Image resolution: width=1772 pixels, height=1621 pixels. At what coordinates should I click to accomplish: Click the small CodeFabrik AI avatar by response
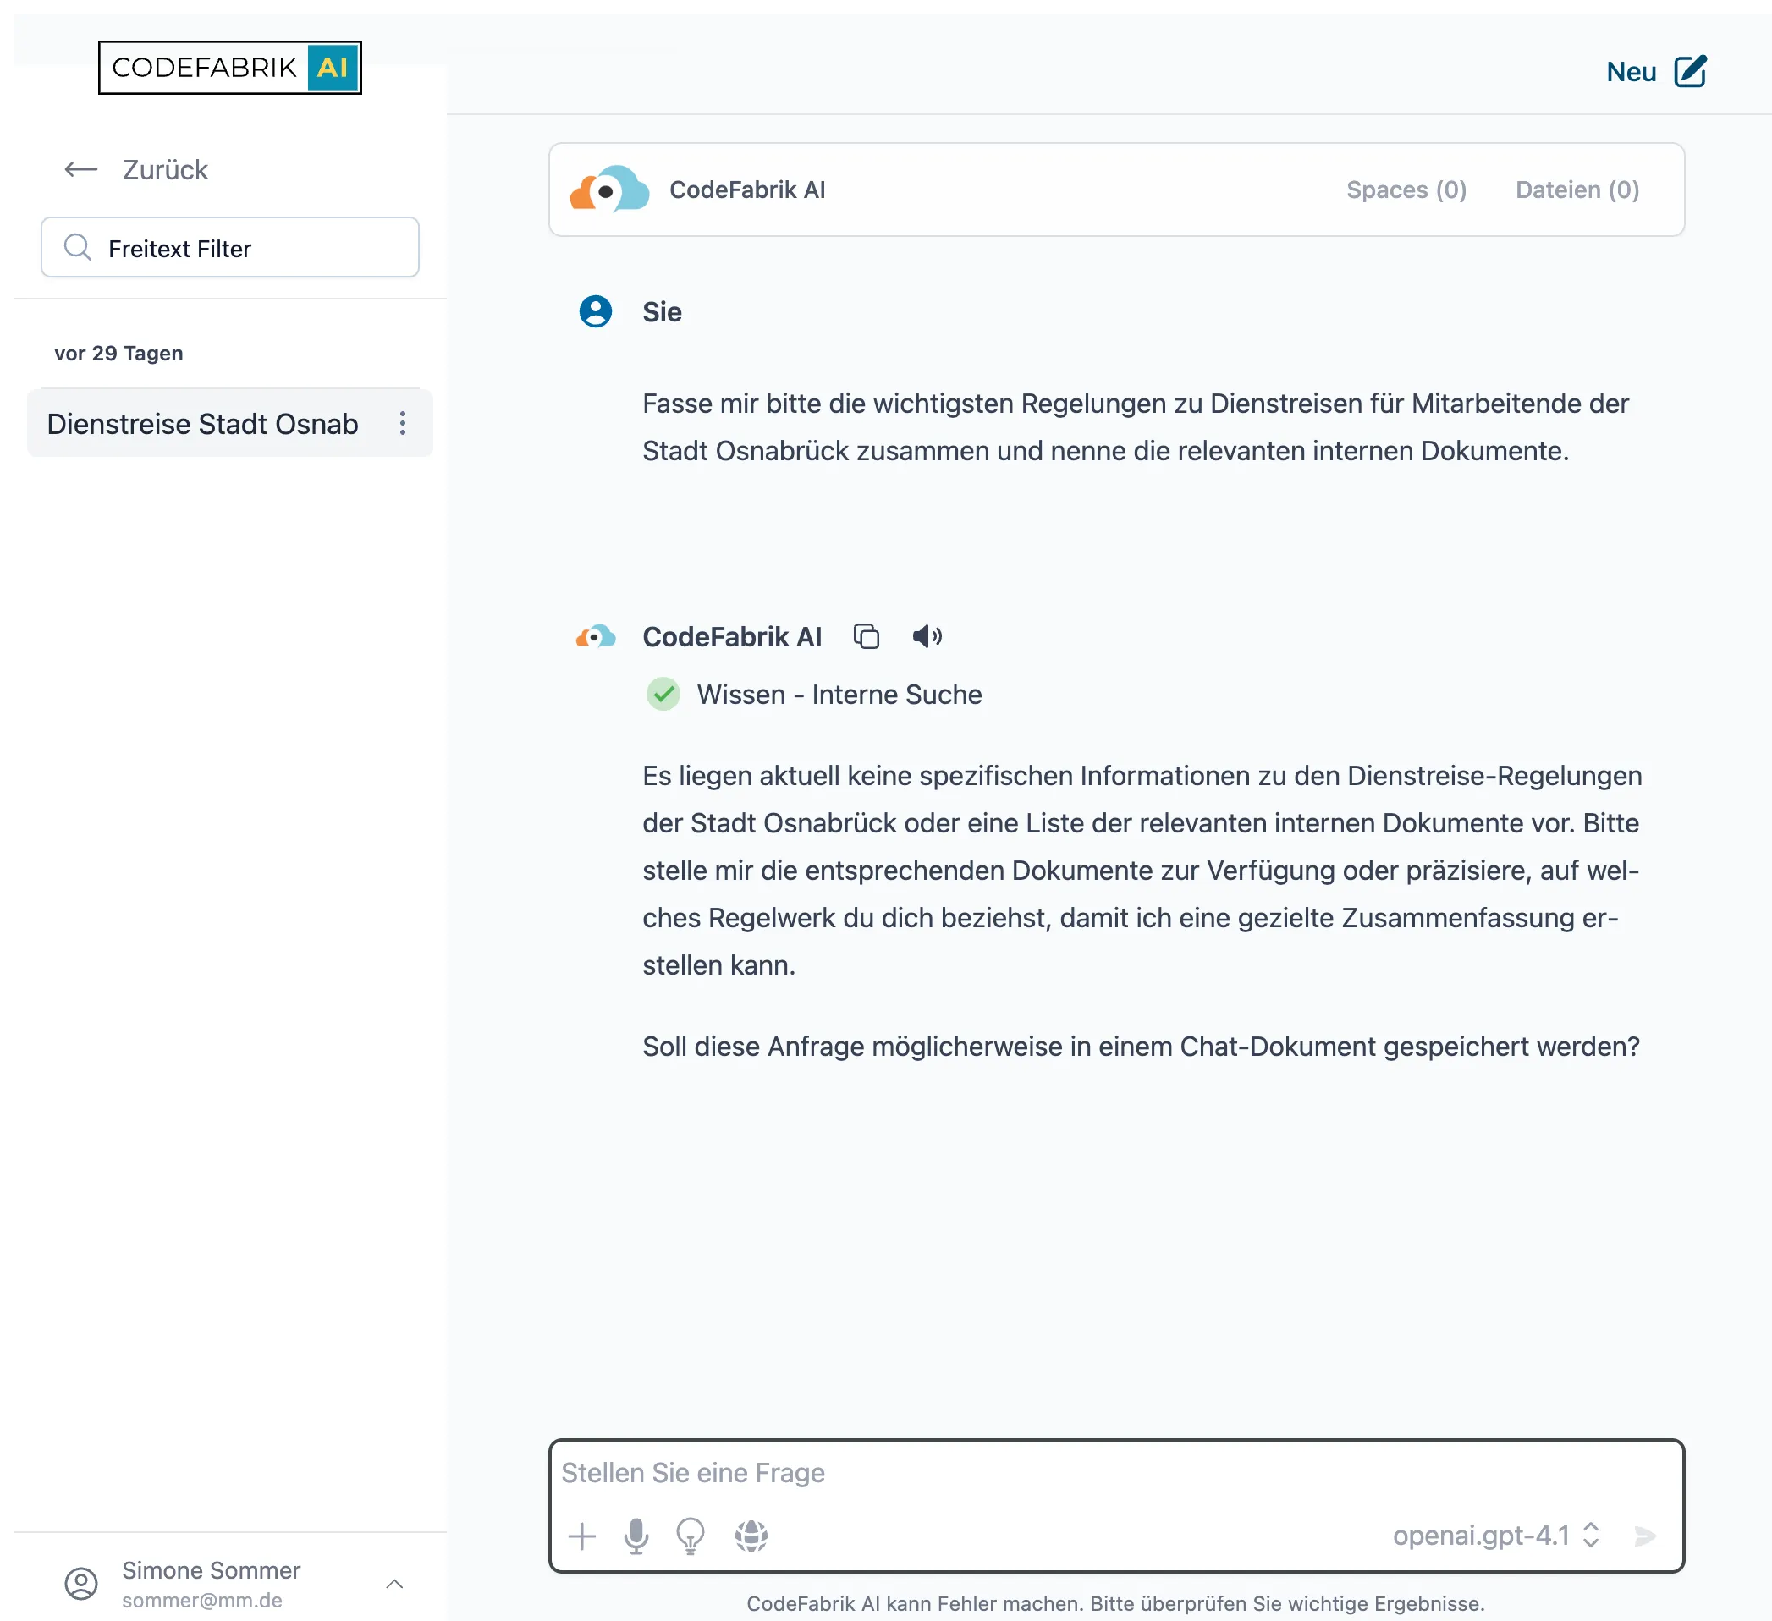(595, 636)
